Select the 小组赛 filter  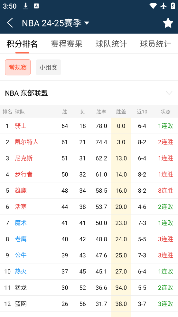49,67
